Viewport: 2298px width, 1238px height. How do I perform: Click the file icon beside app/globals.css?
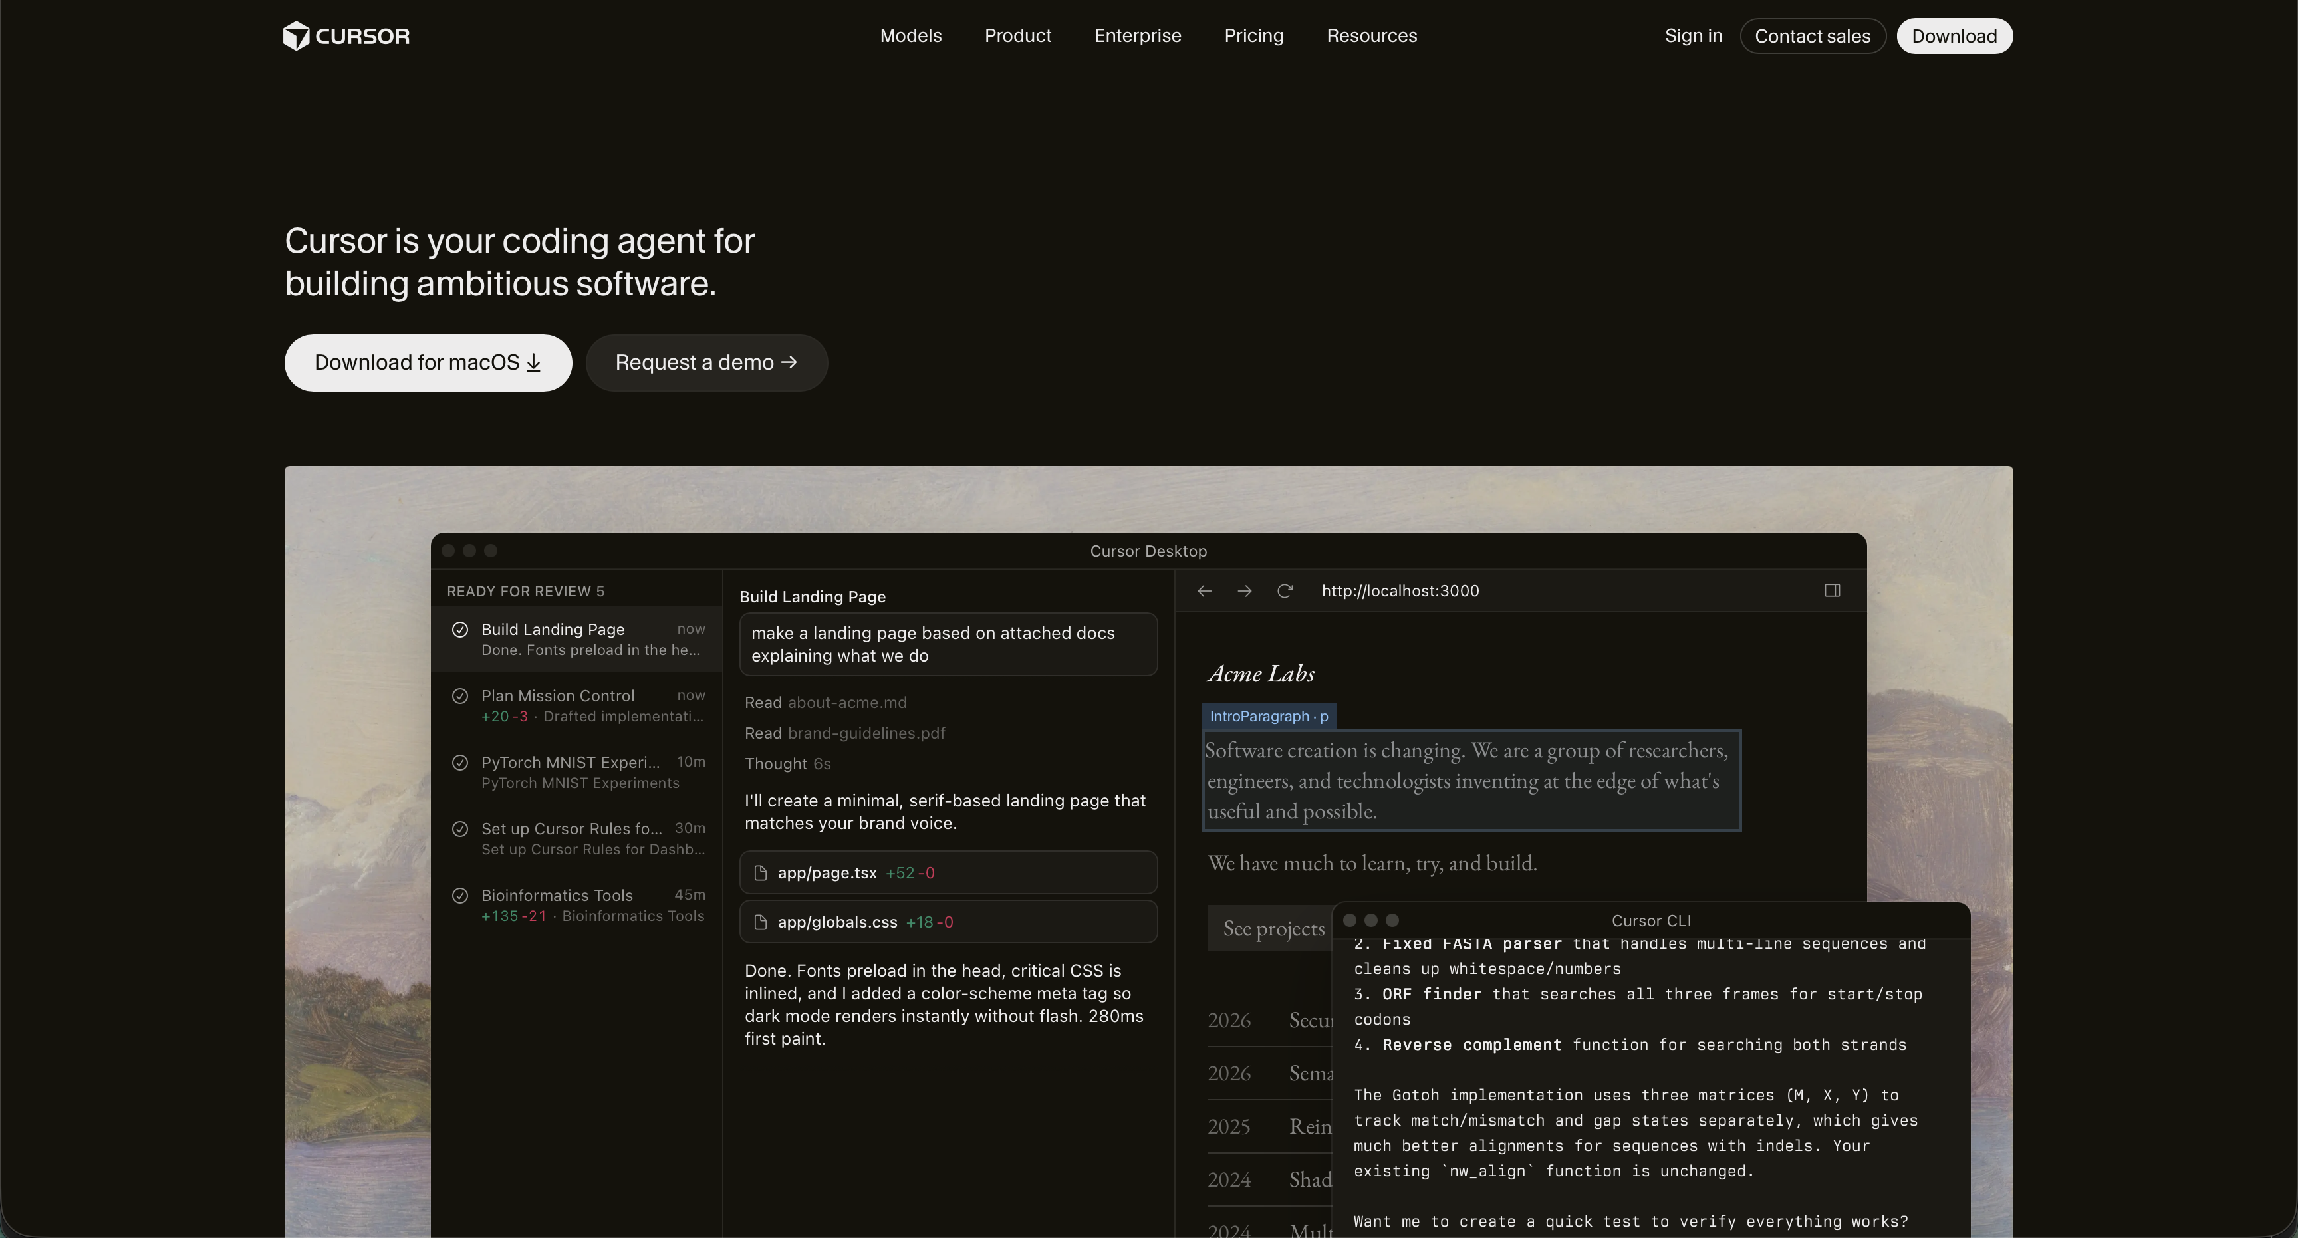coord(760,922)
